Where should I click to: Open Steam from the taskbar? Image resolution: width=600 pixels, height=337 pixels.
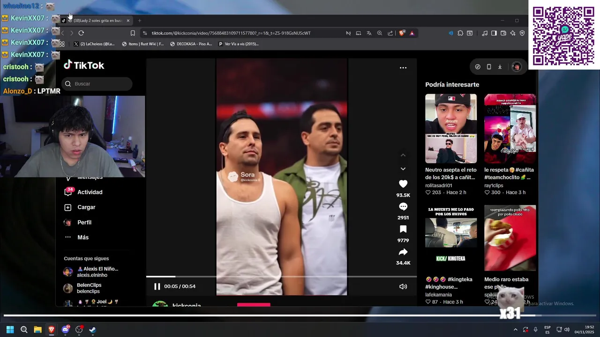tap(92, 330)
